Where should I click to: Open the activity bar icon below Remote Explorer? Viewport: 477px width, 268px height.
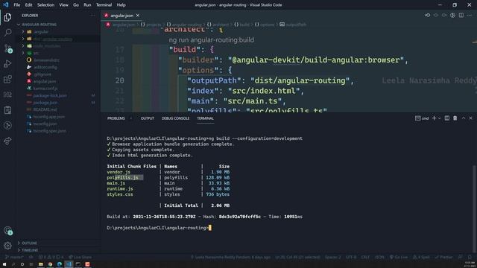pos(7,110)
